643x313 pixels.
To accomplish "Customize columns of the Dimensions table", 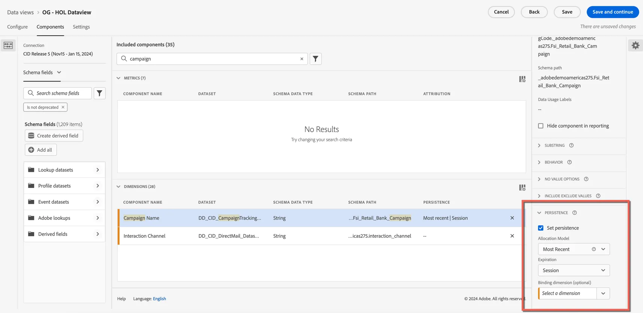I will pyautogui.click(x=522, y=188).
